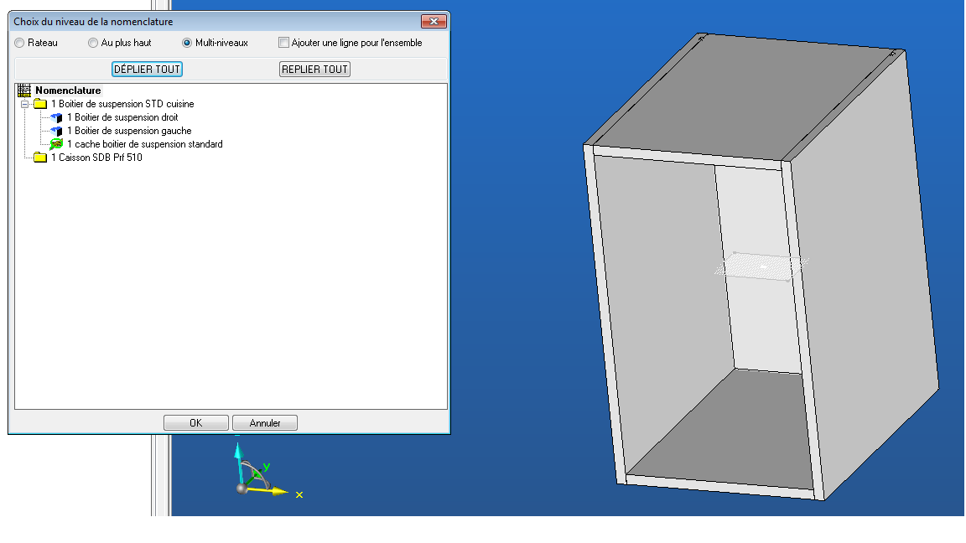This screenshot has width=966, height=543.
Task: Select '1 cache boitier de suspension standard' row
Action: (x=145, y=144)
